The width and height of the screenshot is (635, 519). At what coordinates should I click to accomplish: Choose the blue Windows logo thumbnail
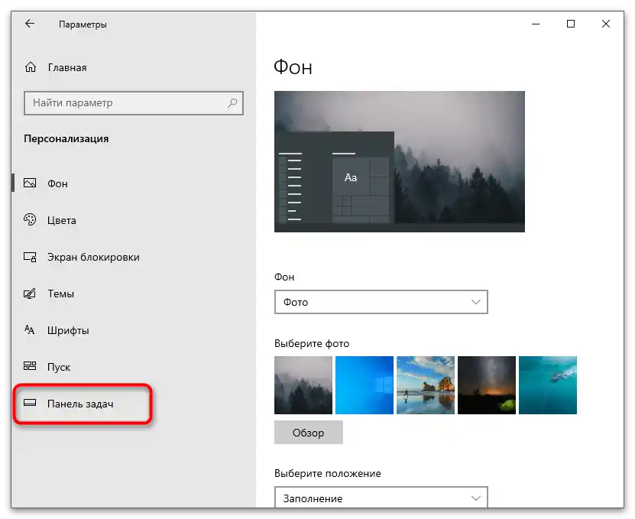pyautogui.click(x=364, y=385)
